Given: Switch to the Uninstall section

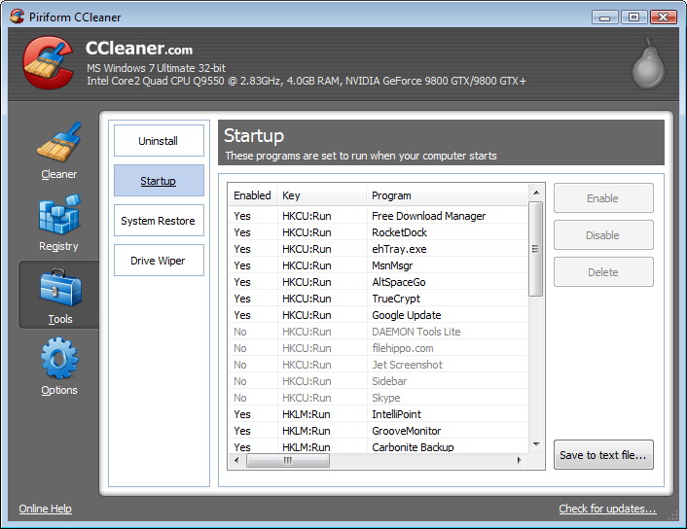Looking at the screenshot, I should point(159,141).
